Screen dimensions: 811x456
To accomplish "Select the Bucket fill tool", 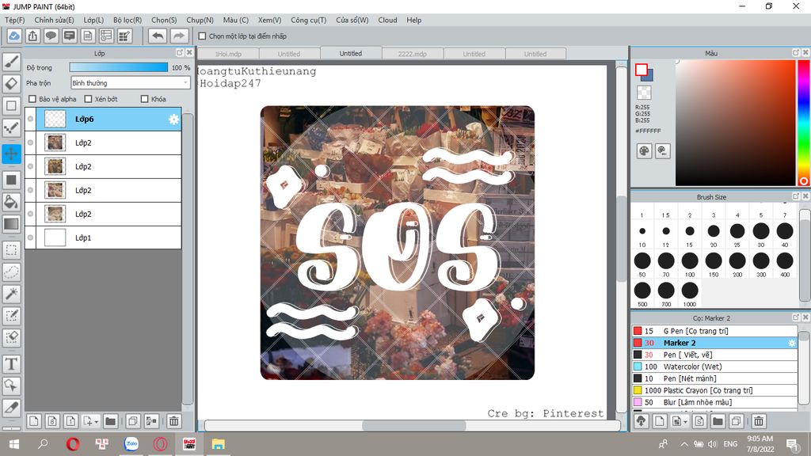I will [x=11, y=202].
